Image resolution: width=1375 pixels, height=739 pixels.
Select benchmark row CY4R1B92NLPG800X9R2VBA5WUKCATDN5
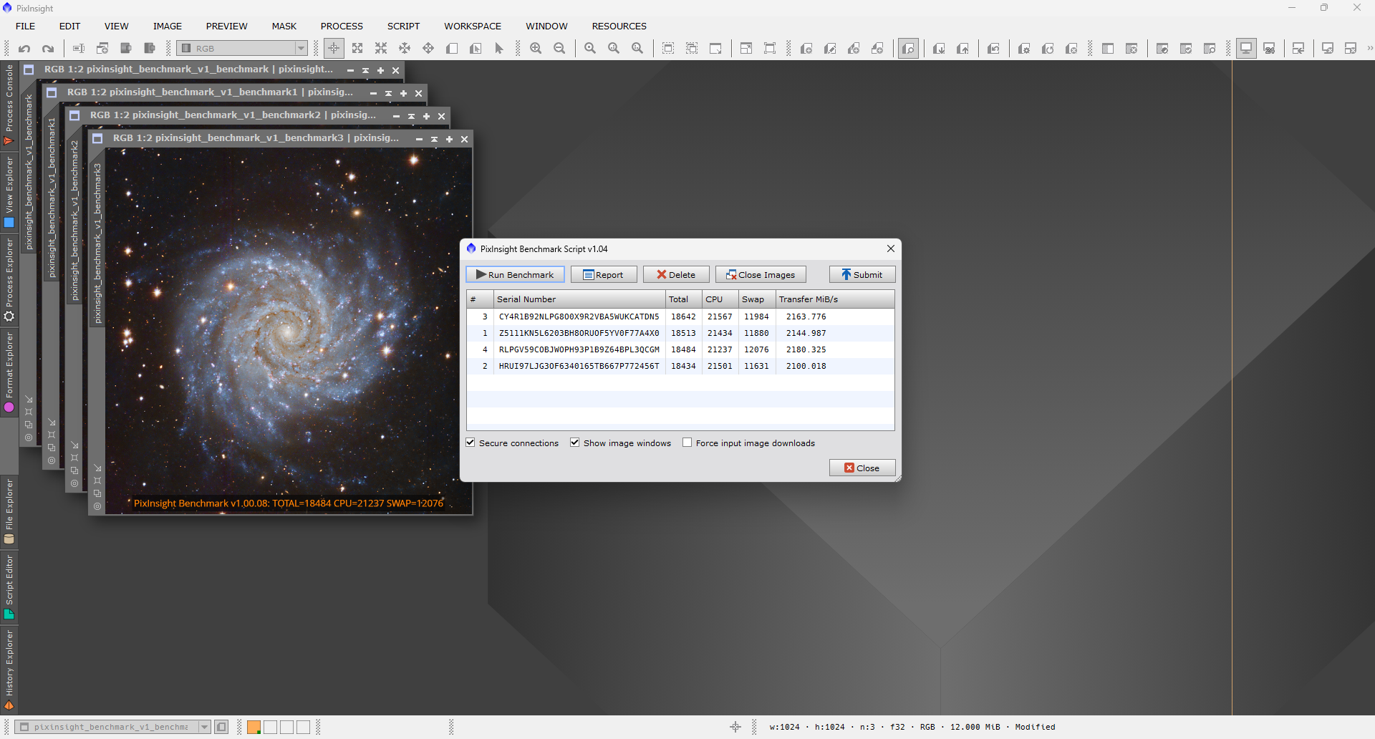click(x=680, y=317)
